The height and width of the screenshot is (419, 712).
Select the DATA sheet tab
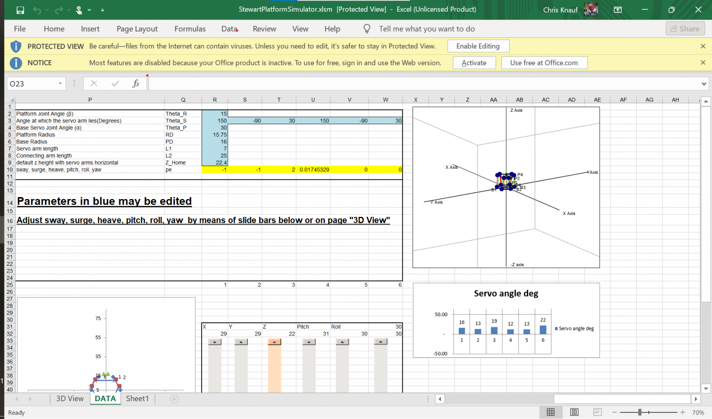(x=105, y=399)
